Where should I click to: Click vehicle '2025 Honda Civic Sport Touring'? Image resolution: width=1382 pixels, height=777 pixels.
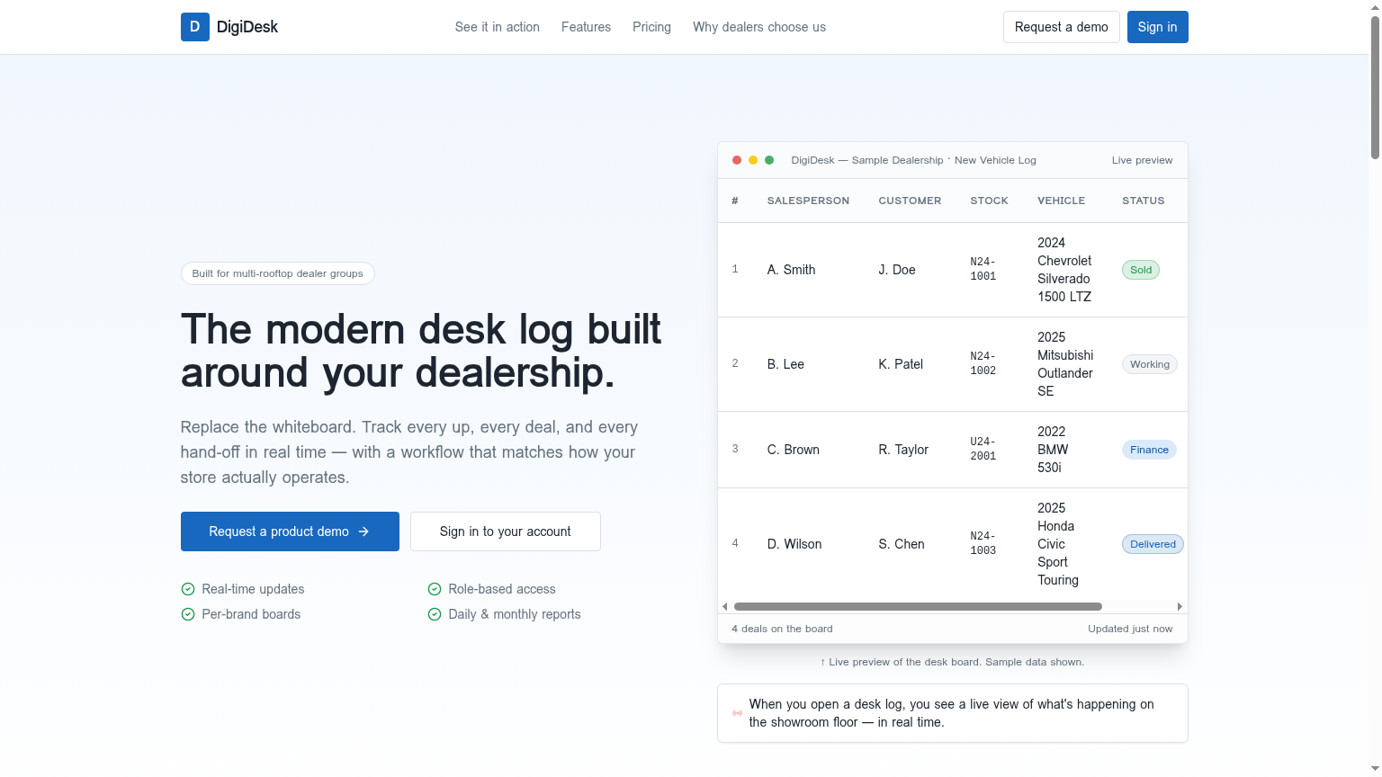pyautogui.click(x=1058, y=544)
